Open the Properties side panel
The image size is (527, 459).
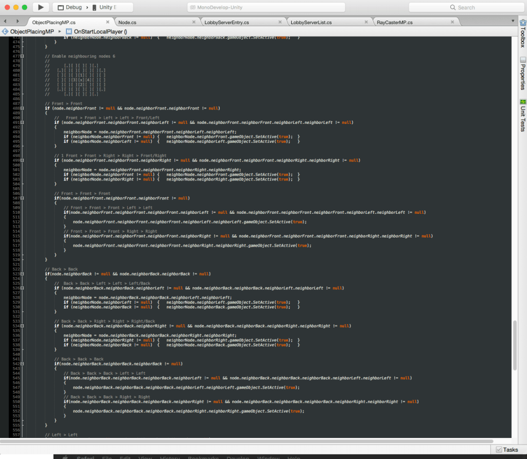[522, 74]
